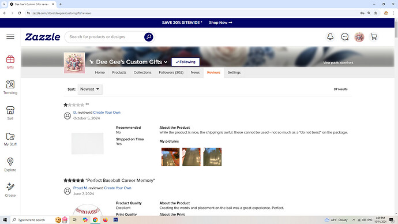
Task: Click the blank product image in D.'s review
Action: [x=87, y=144]
